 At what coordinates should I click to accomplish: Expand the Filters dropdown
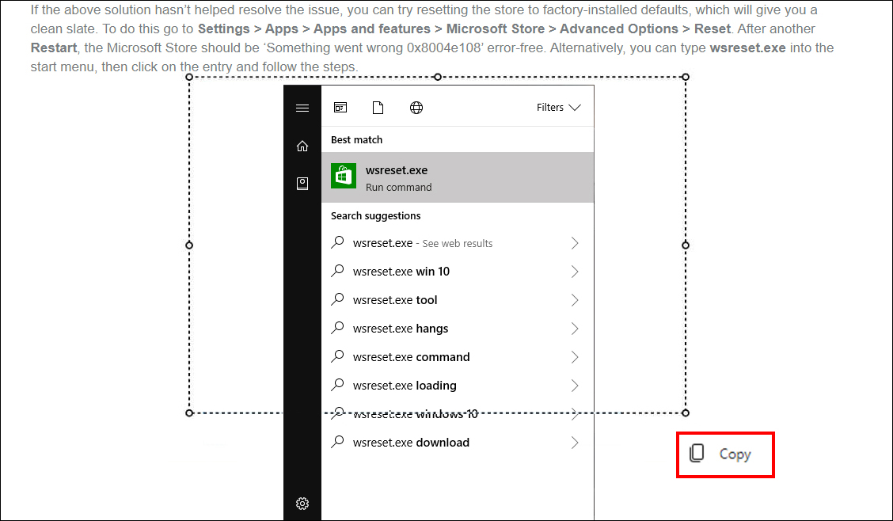click(x=558, y=107)
